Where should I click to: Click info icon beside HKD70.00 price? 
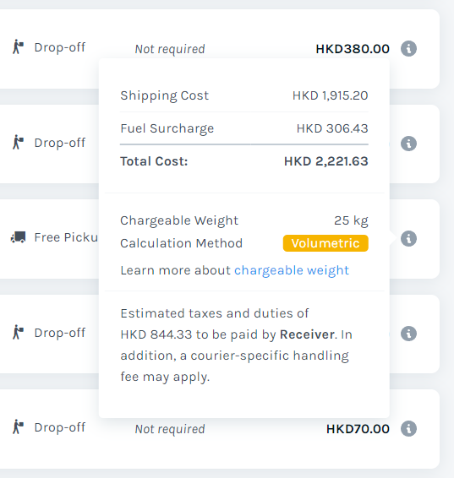pos(408,428)
